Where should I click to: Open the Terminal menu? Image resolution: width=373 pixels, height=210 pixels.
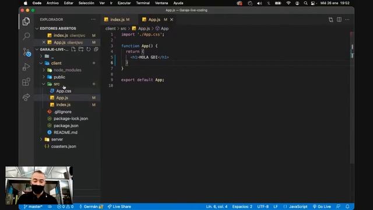tap(143, 3)
